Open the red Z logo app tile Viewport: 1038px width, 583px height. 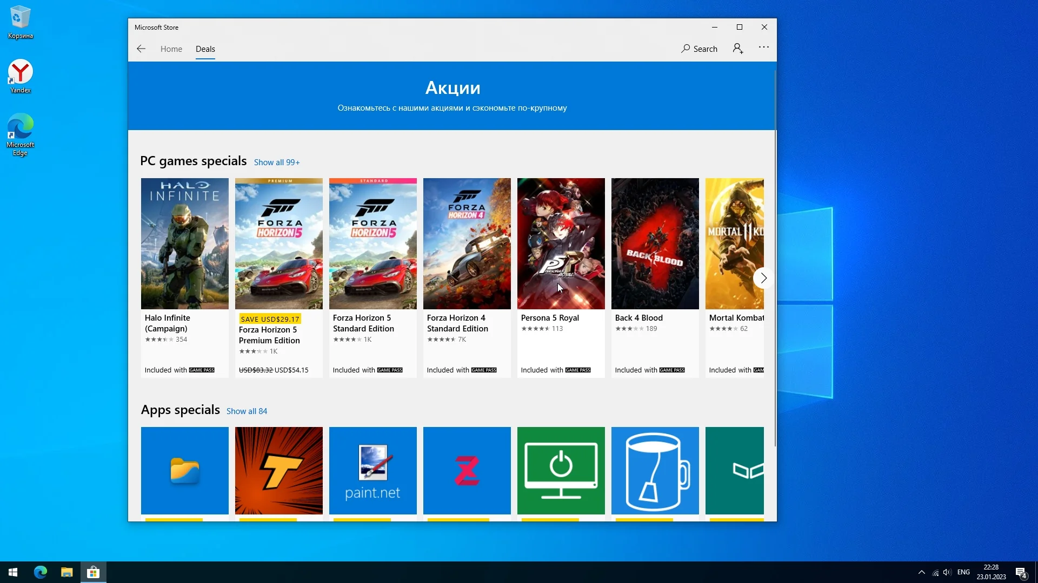pos(467,470)
